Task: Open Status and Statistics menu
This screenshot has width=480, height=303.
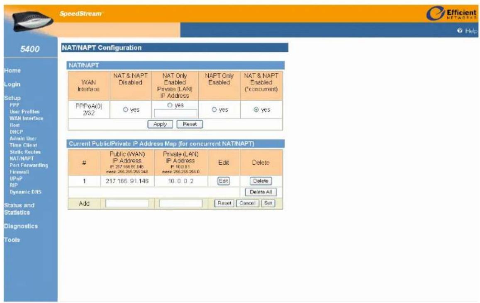Action: [x=19, y=209]
